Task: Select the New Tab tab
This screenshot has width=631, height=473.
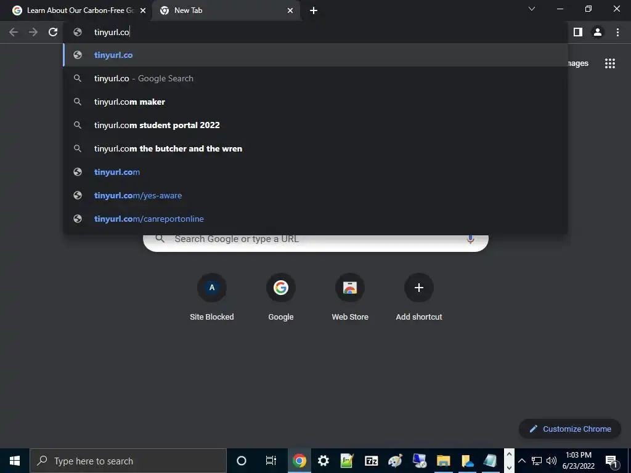Action: (x=226, y=11)
